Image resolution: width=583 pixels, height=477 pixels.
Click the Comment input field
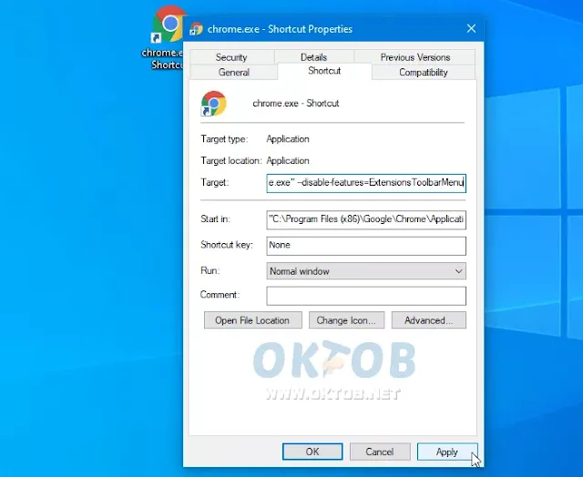(x=366, y=296)
